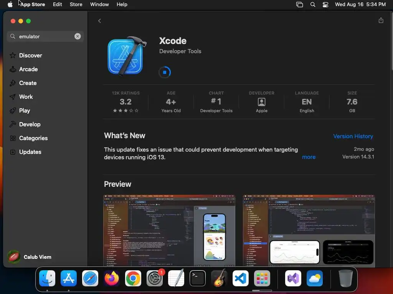The width and height of the screenshot is (393, 294).
Task: Open Terminal from the Dock
Action: tap(198, 278)
